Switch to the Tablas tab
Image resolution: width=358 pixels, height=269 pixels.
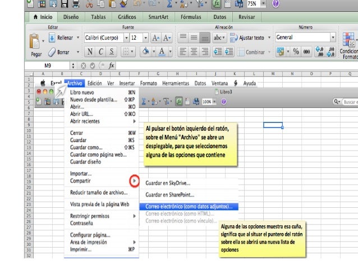coord(98,17)
